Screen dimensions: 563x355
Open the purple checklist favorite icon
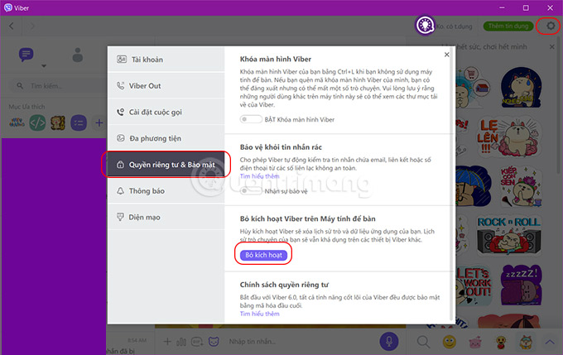[x=79, y=123]
